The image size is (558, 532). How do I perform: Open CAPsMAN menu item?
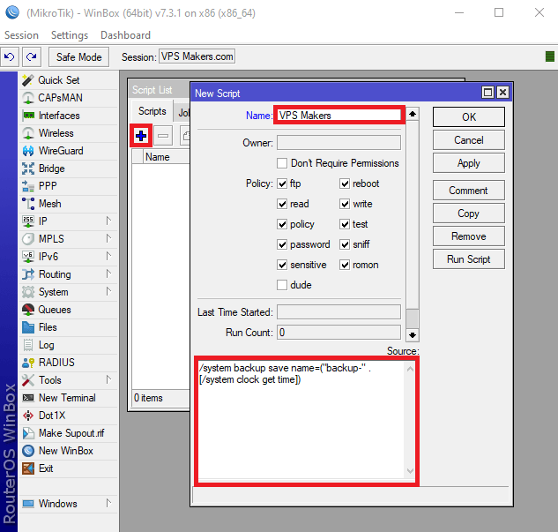click(69, 98)
